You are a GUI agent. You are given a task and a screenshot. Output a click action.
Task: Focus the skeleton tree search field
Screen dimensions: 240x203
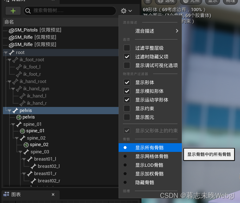coord(70,11)
